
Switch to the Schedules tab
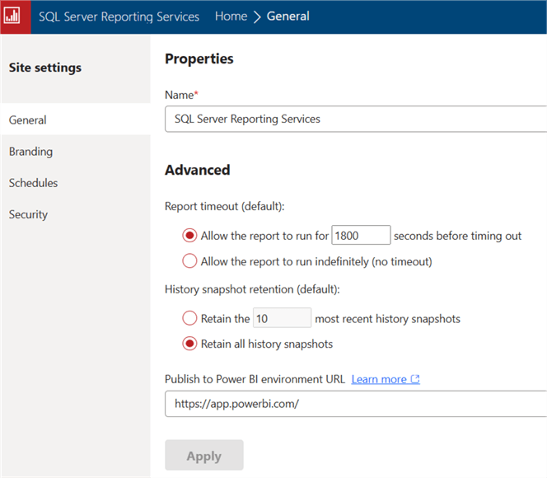33,183
